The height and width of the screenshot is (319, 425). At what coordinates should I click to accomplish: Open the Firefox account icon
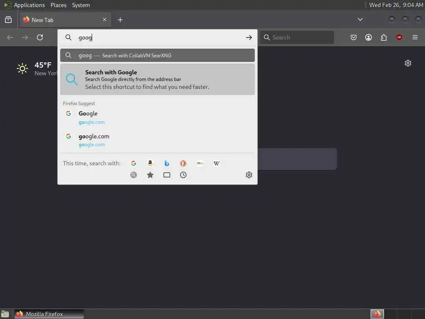coord(369,37)
